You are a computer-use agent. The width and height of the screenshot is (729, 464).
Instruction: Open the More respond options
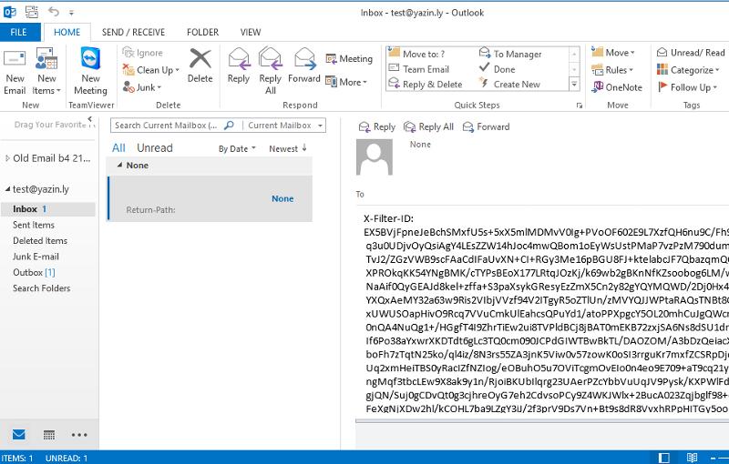[346, 82]
